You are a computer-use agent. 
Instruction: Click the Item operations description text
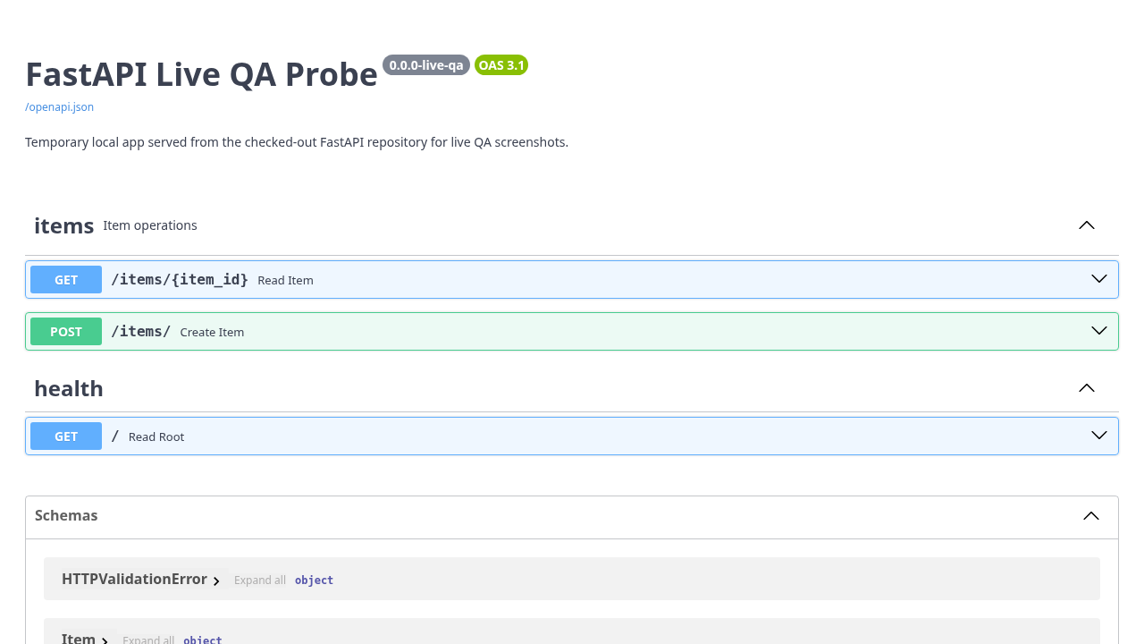[150, 225]
